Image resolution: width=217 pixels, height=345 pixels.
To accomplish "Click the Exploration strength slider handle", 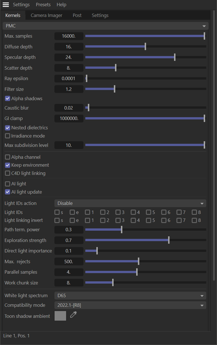I will [169, 240].
